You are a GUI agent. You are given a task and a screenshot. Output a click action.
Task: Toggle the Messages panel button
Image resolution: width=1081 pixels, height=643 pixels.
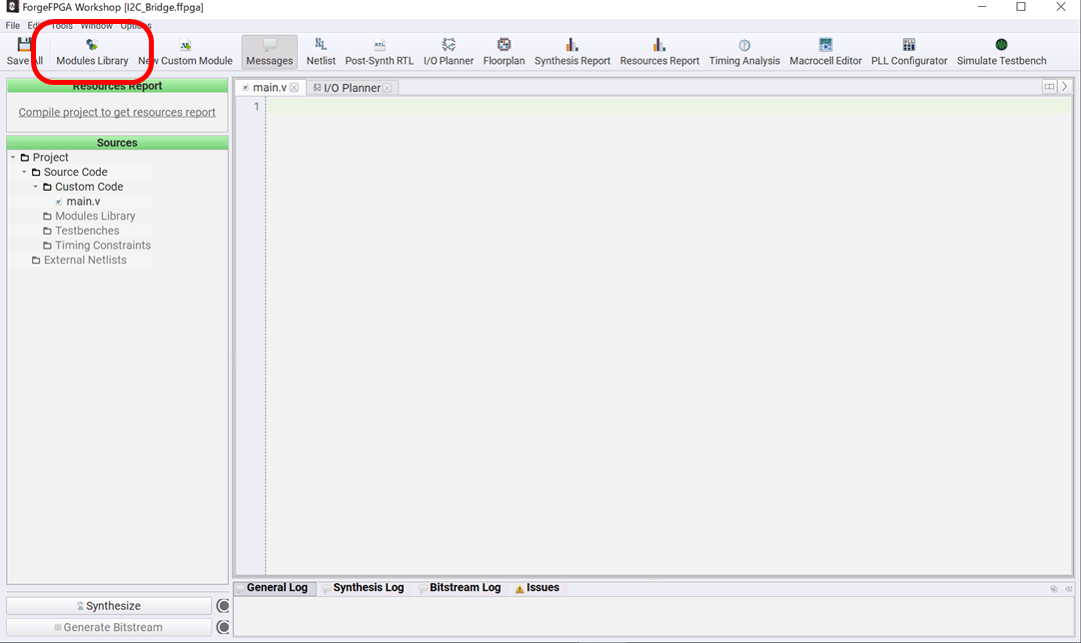point(270,52)
